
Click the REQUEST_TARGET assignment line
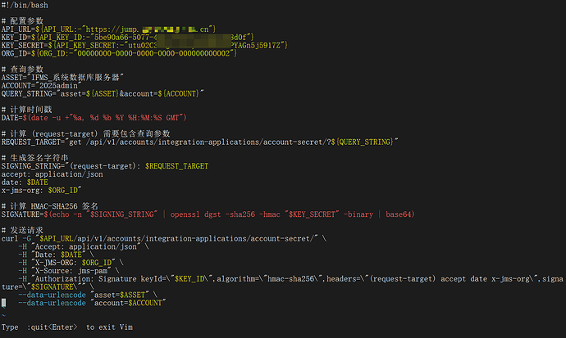197,142
